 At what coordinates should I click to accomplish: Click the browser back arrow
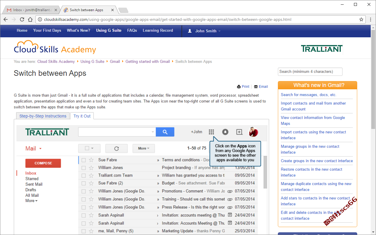6,20
